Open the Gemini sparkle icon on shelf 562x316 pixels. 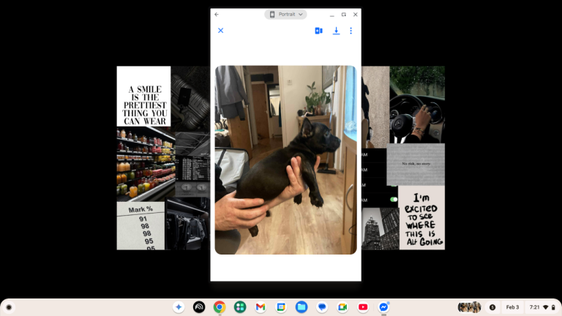coord(178,307)
